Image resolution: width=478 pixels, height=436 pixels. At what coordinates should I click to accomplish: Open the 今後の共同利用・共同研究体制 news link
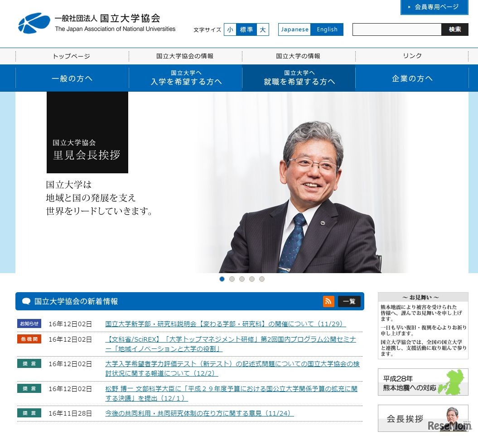(198, 413)
